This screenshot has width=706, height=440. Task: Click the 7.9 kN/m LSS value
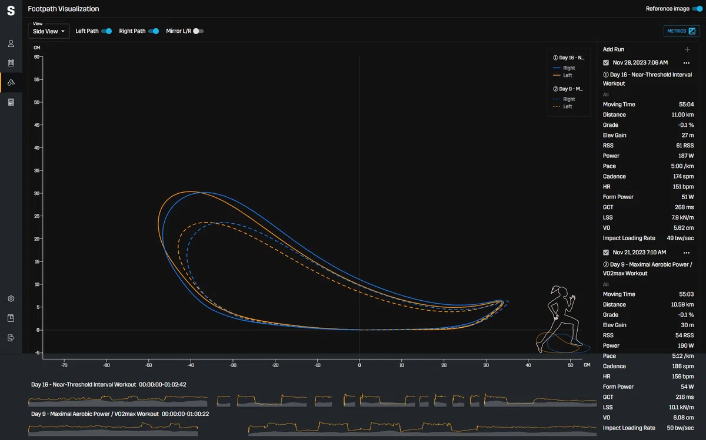tap(683, 217)
